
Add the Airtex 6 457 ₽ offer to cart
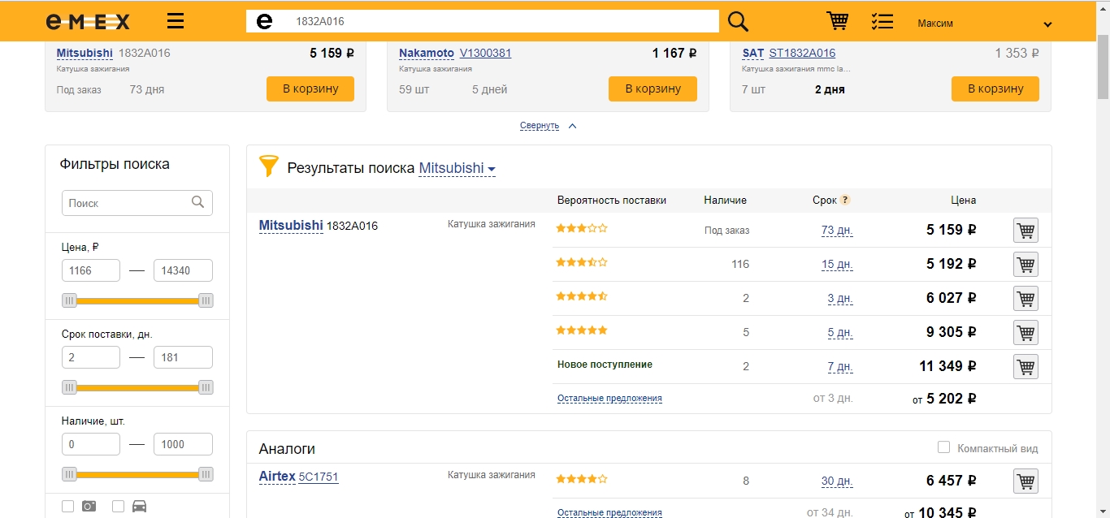(x=1026, y=481)
